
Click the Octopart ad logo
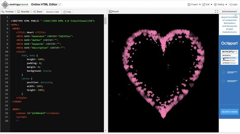(x=229, y=43)
